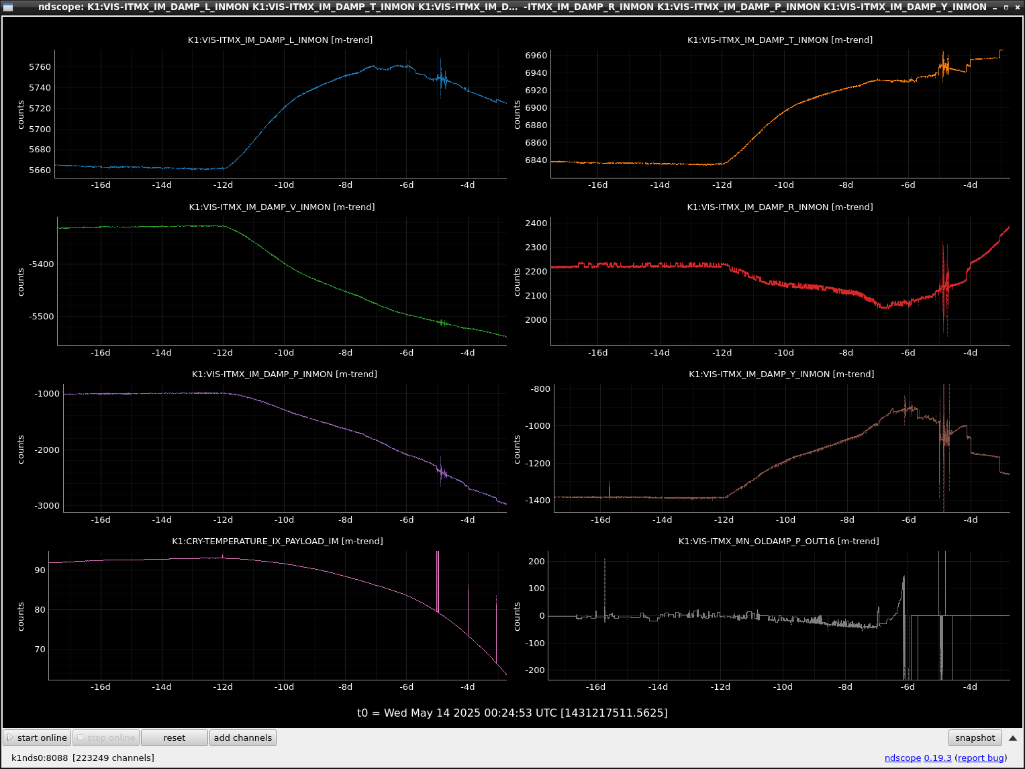Viewport: 1025px width, 769px height.
Task: Click the 6960 y-axis label of T_INMON plot
Action: 536,55
